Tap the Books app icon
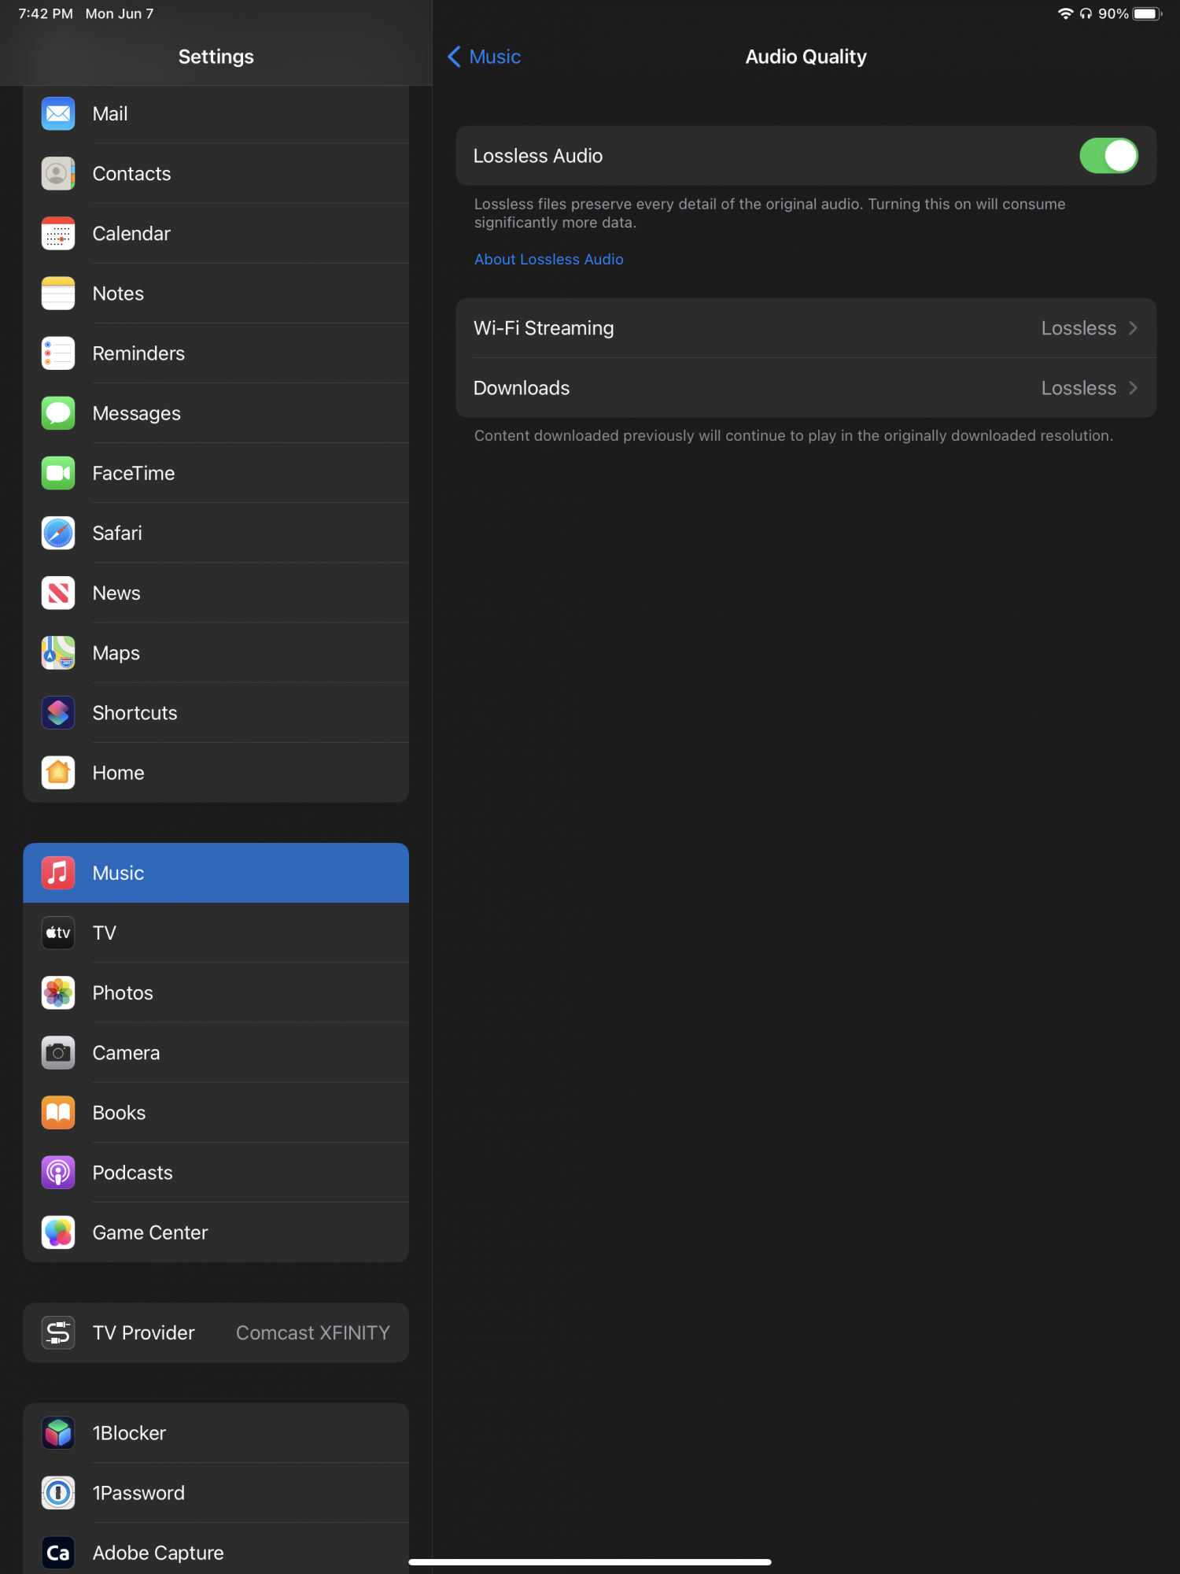Screen dimensions: 1180x1574 click(58, 1112)
